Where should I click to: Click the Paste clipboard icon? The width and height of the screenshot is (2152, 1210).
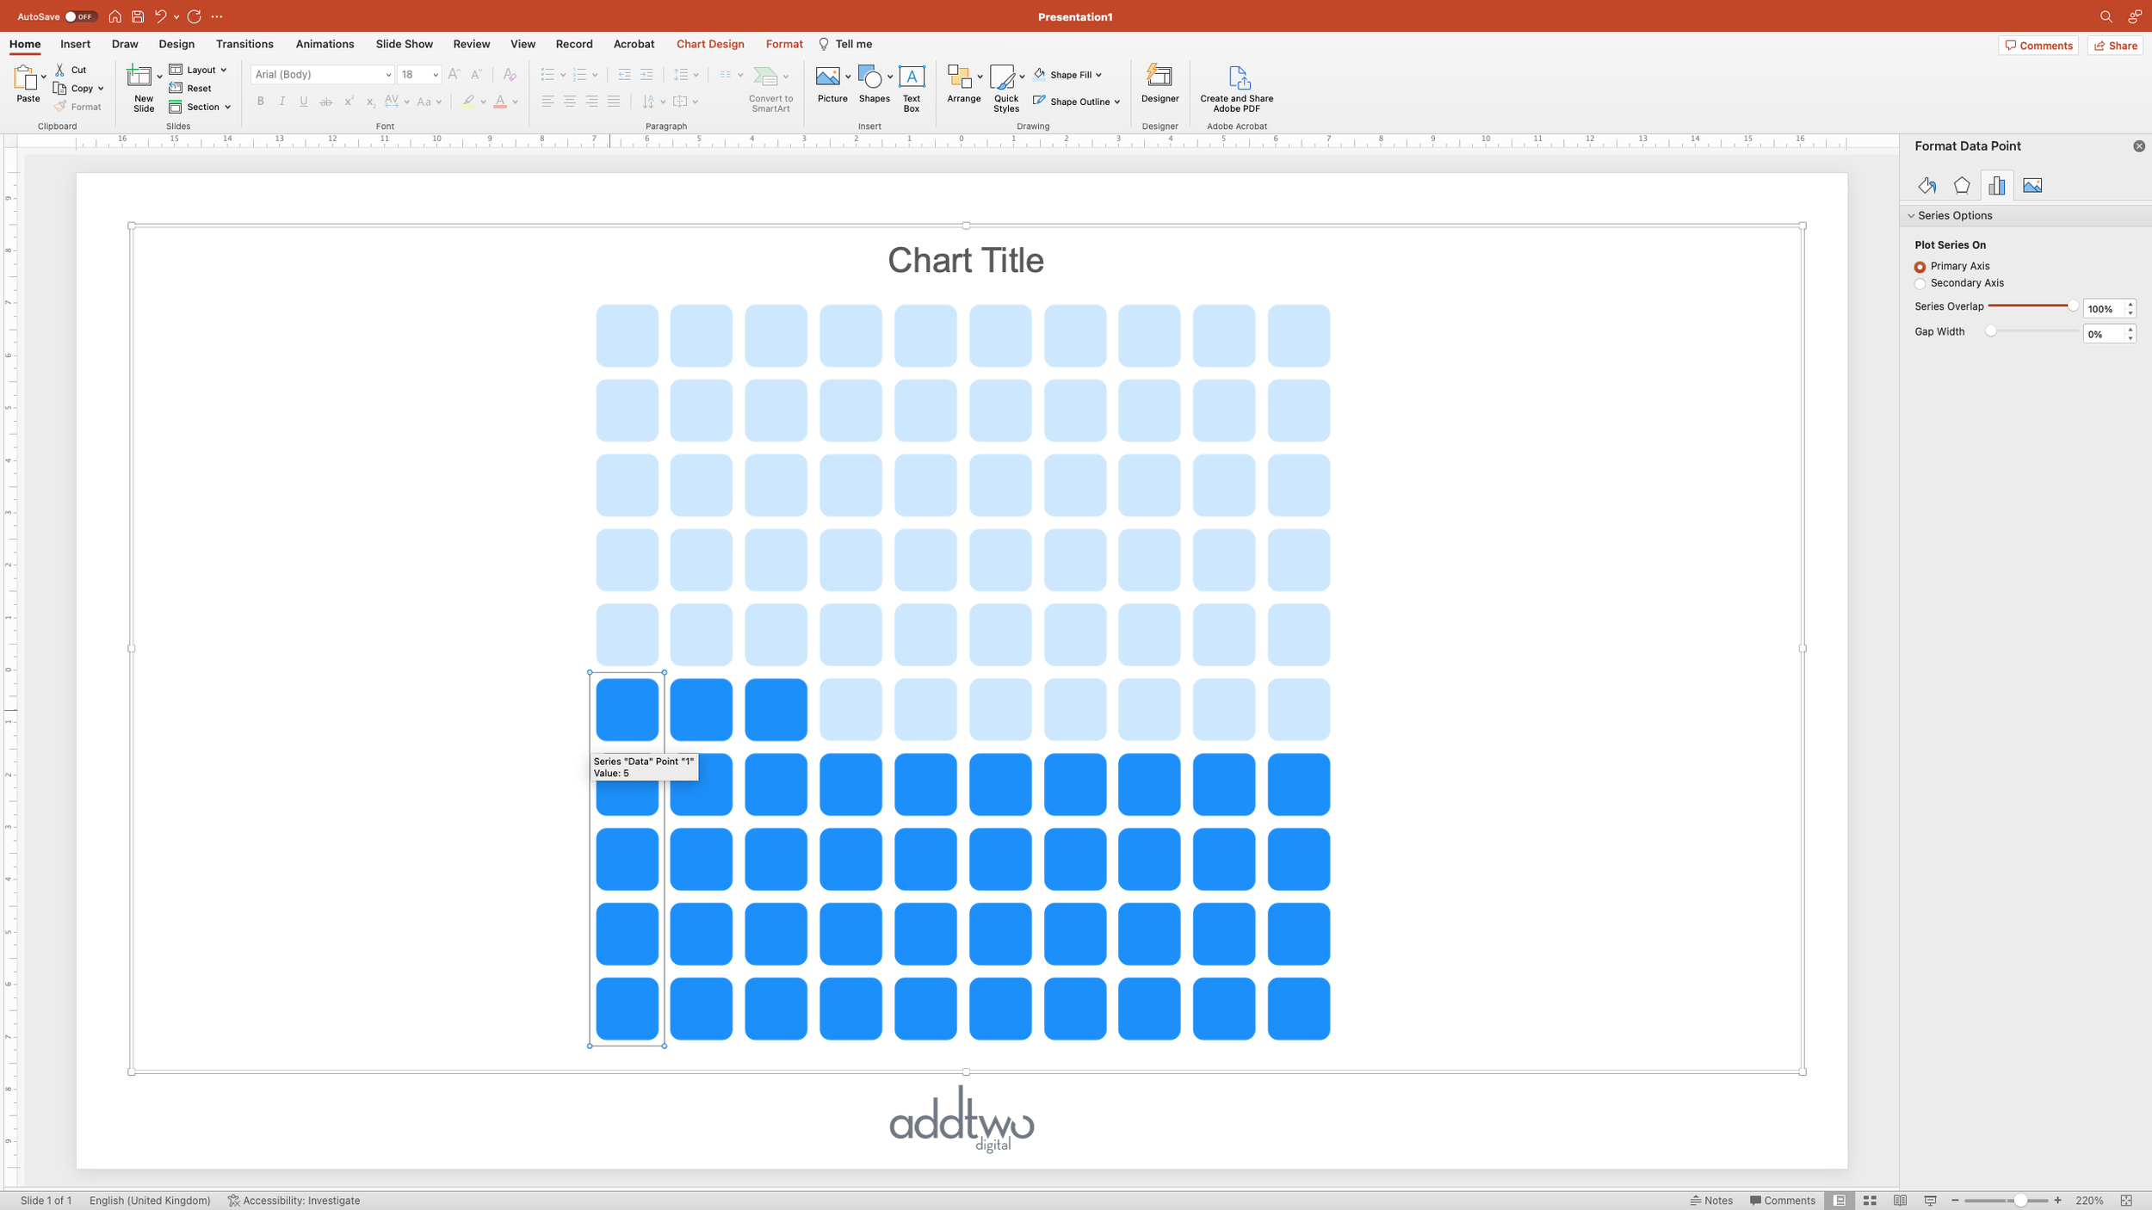click(x=27, y=78)
